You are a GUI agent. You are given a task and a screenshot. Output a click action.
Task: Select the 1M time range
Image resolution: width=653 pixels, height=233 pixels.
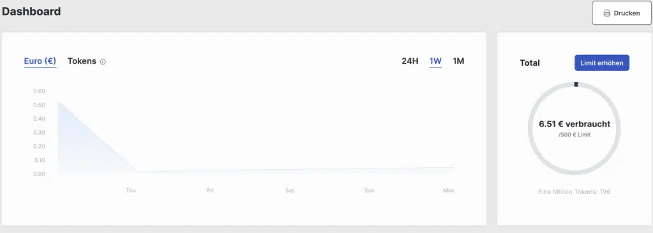pos(458,61)
